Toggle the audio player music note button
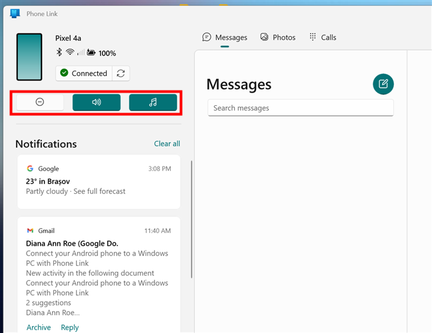This screenshot has width=432, height=333. coord(153,103)
